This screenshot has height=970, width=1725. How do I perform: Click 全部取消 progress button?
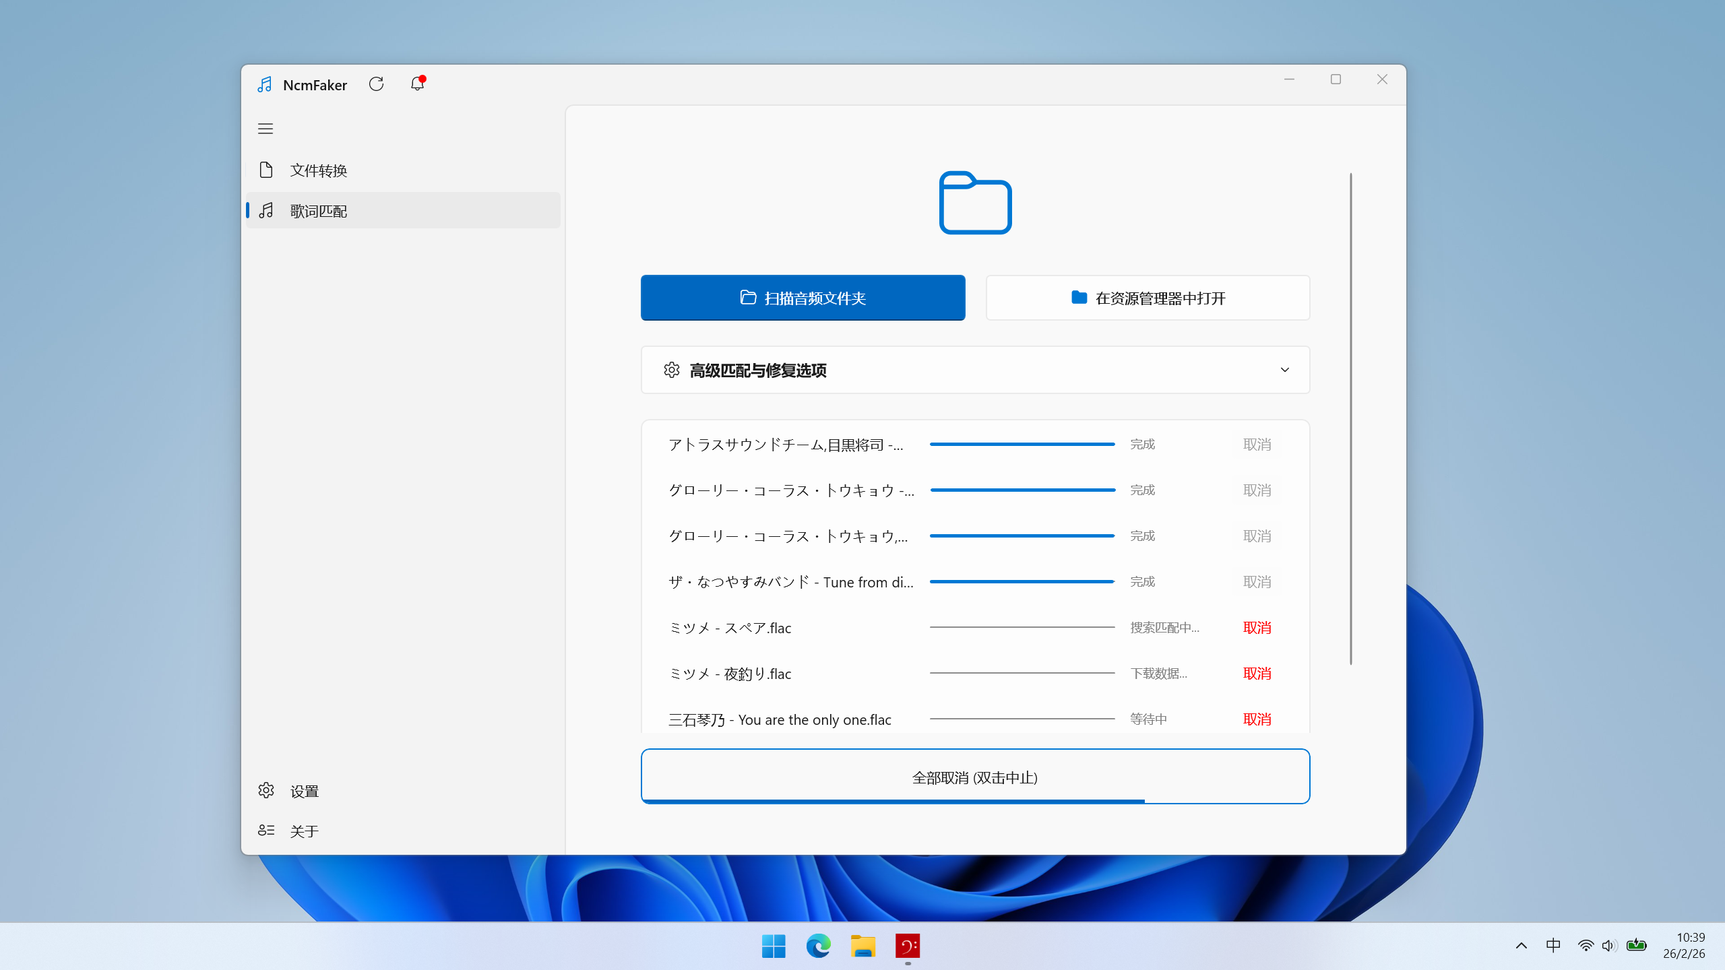(x=975, y=777)
